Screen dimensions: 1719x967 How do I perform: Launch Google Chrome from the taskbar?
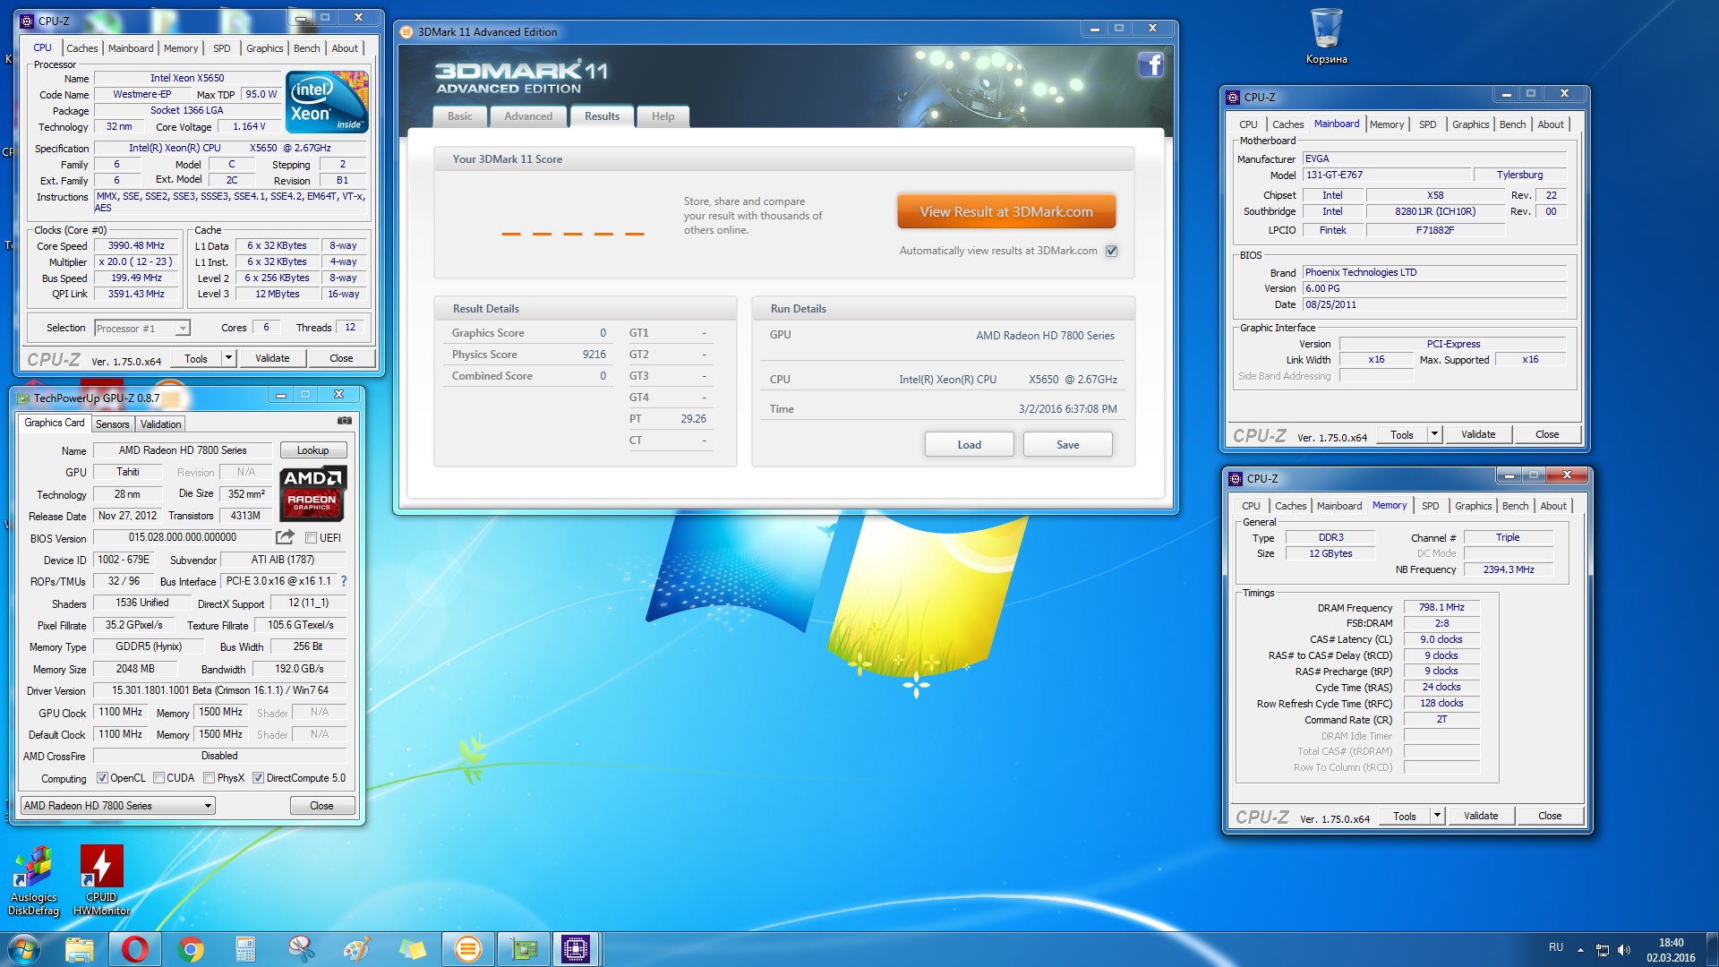(x=191, y=949)
